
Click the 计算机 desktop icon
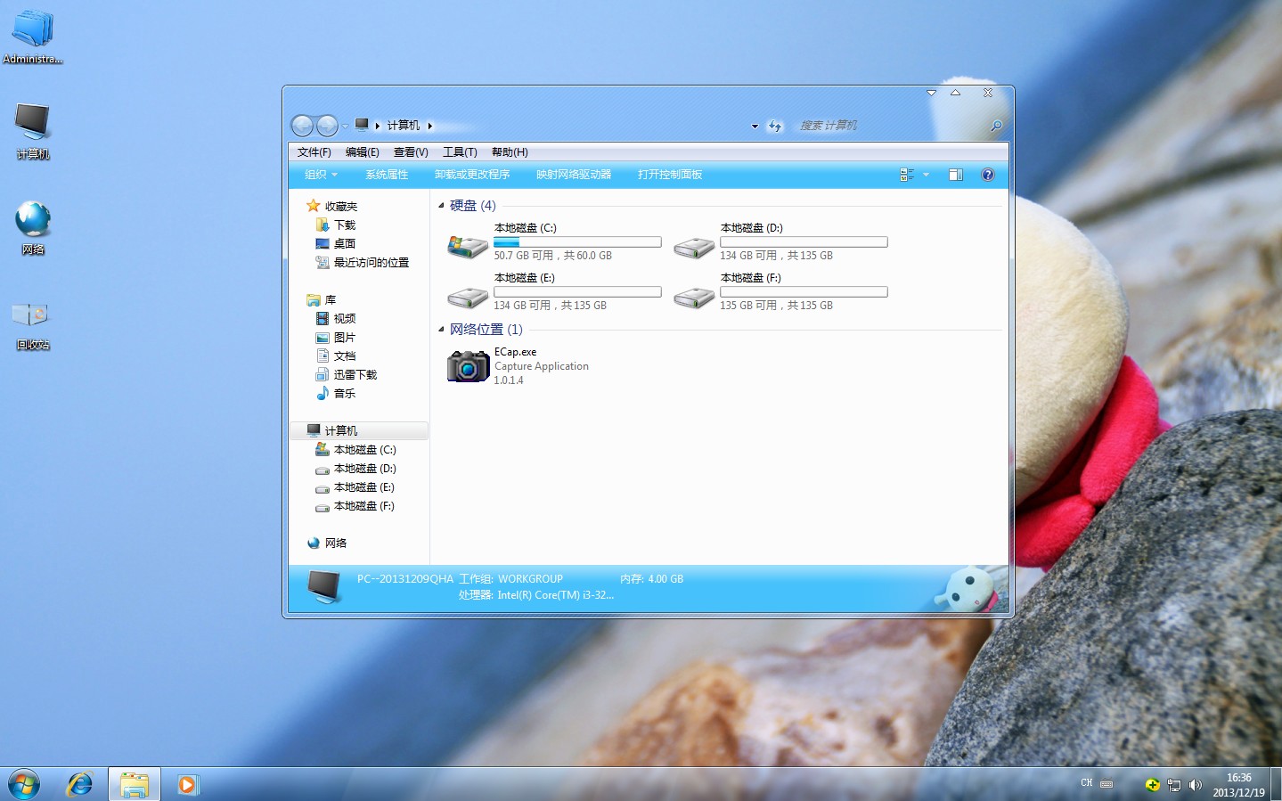[33, 130]
